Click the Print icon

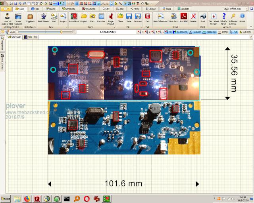tap(203, 17)
